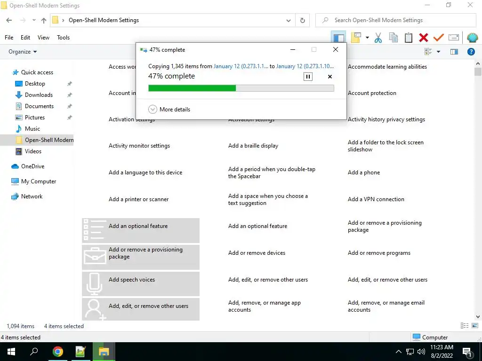Open Folder Options toolbar icon
This screenshot has height=361, width=482.
356,38
